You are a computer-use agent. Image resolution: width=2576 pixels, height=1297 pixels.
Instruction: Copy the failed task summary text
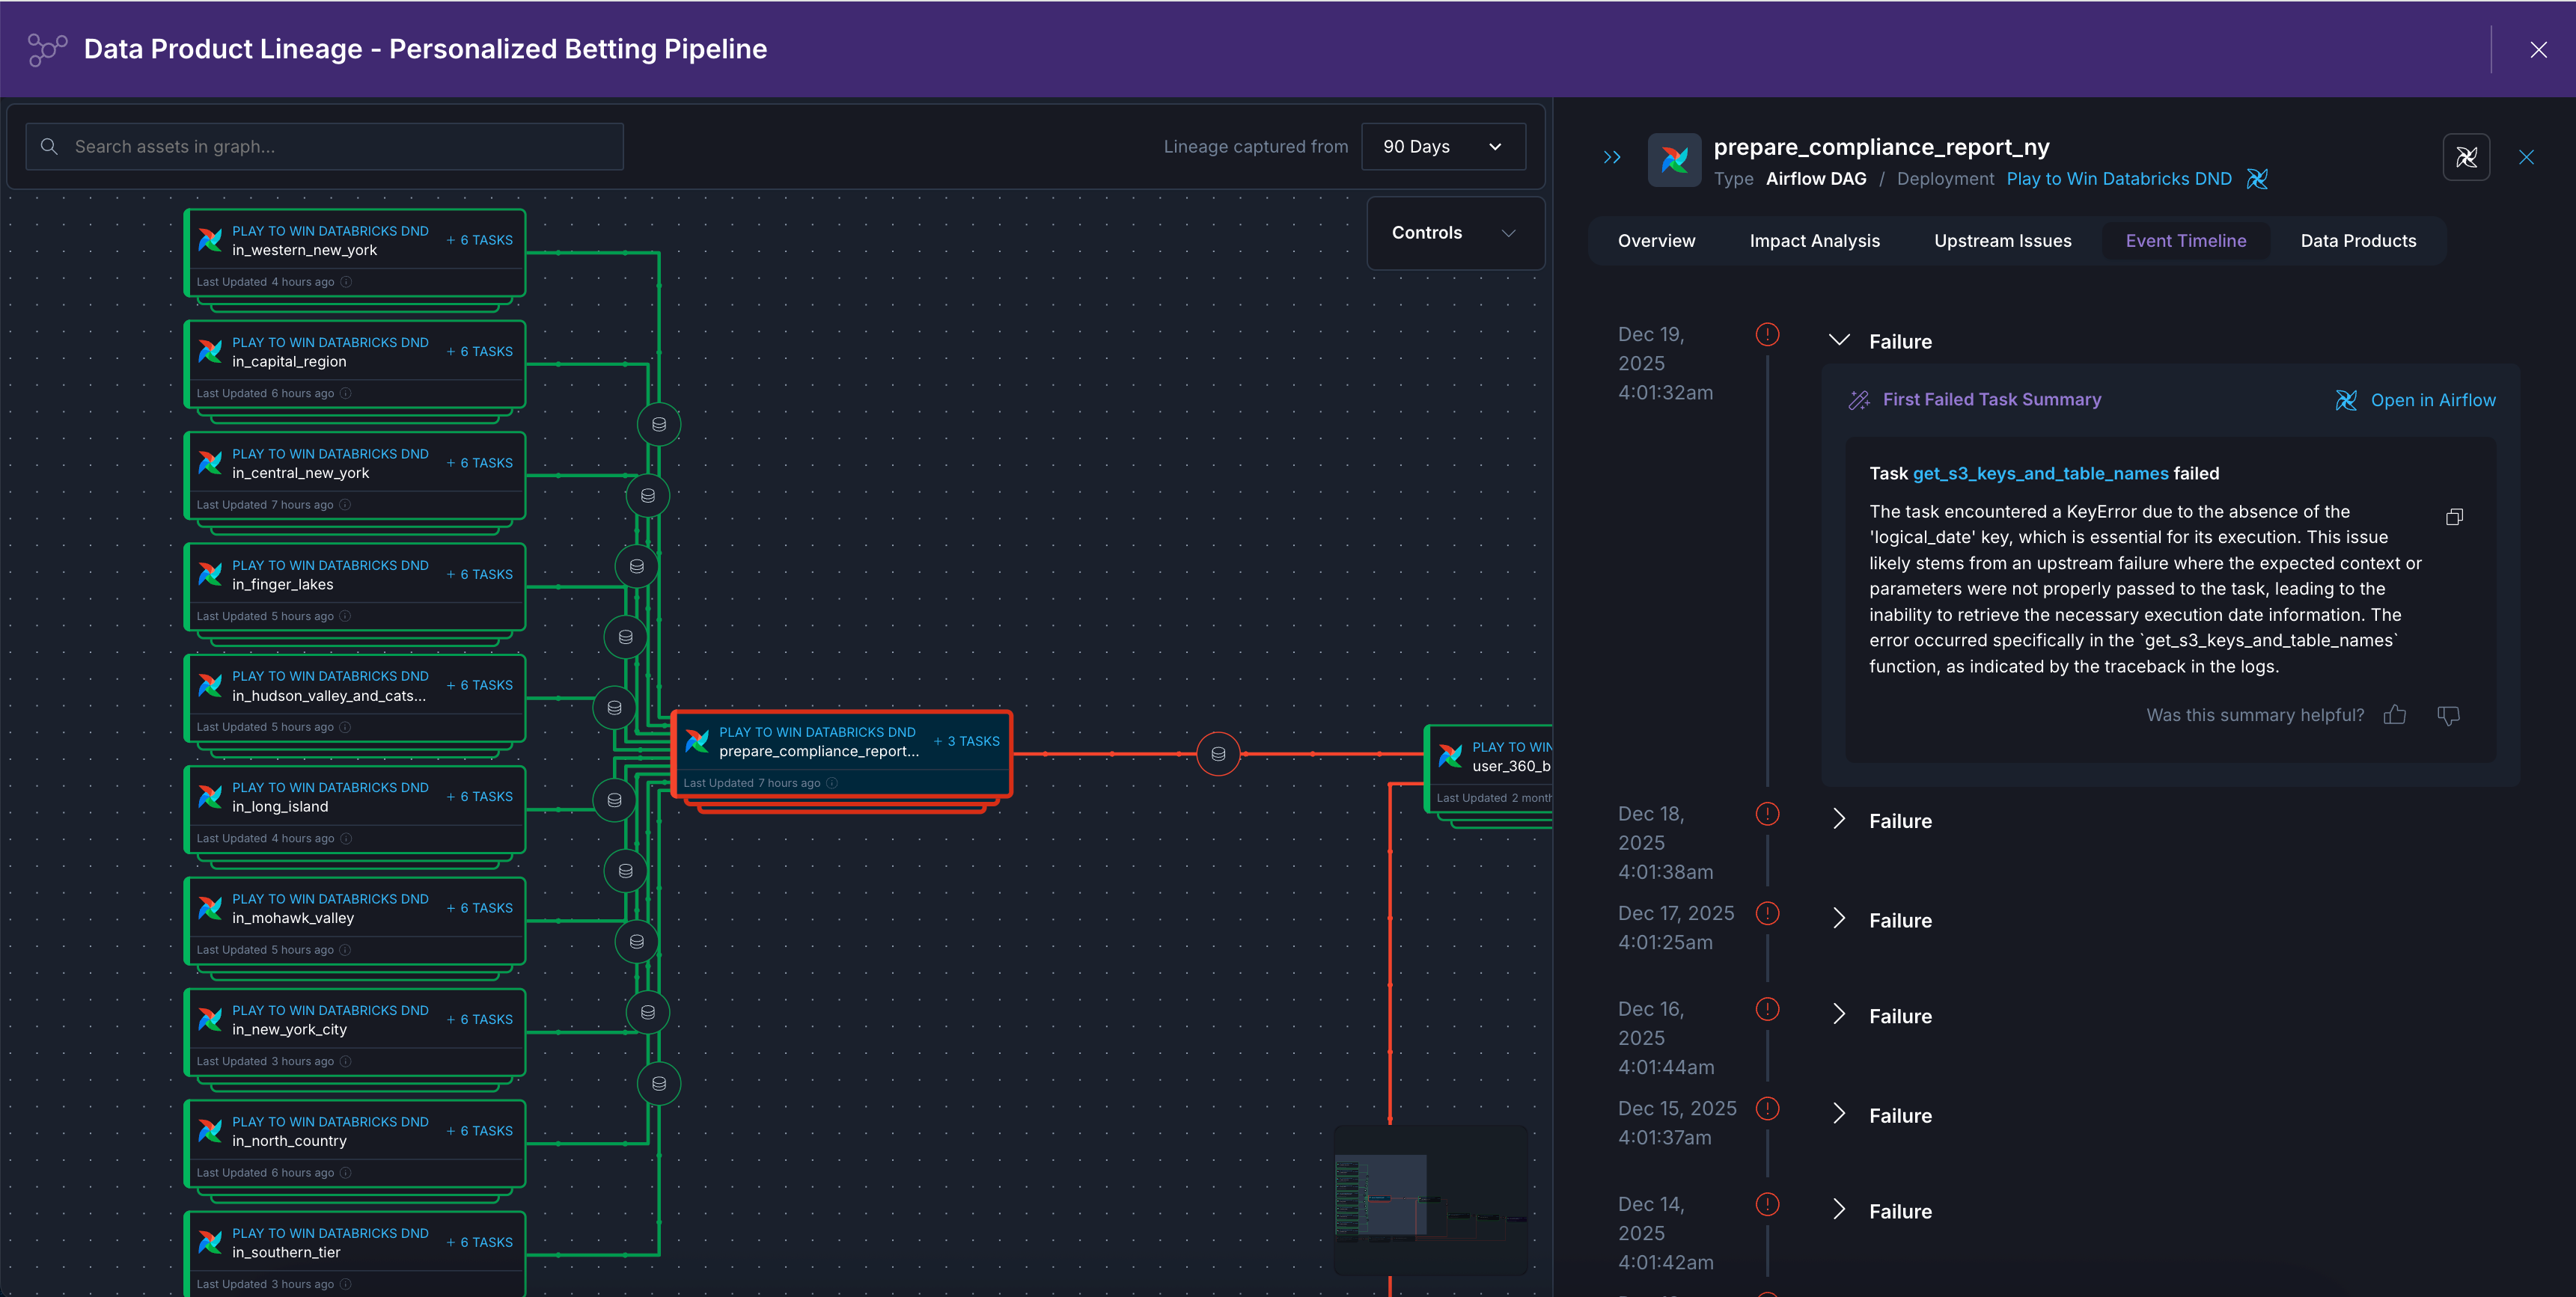coord(2454,517)
